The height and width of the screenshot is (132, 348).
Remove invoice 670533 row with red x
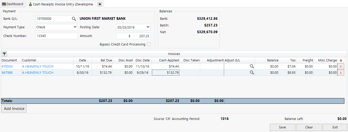[x=341, y=67]
